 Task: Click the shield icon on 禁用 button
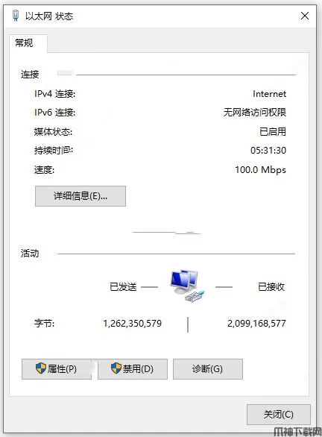click(116, 368)
